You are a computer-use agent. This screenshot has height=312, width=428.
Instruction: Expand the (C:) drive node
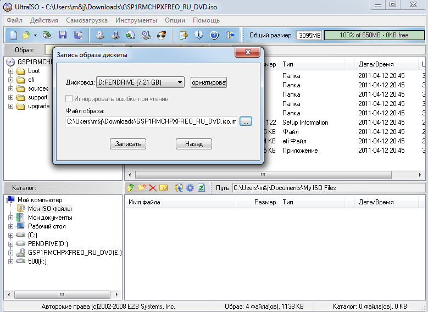click(10, 235)
